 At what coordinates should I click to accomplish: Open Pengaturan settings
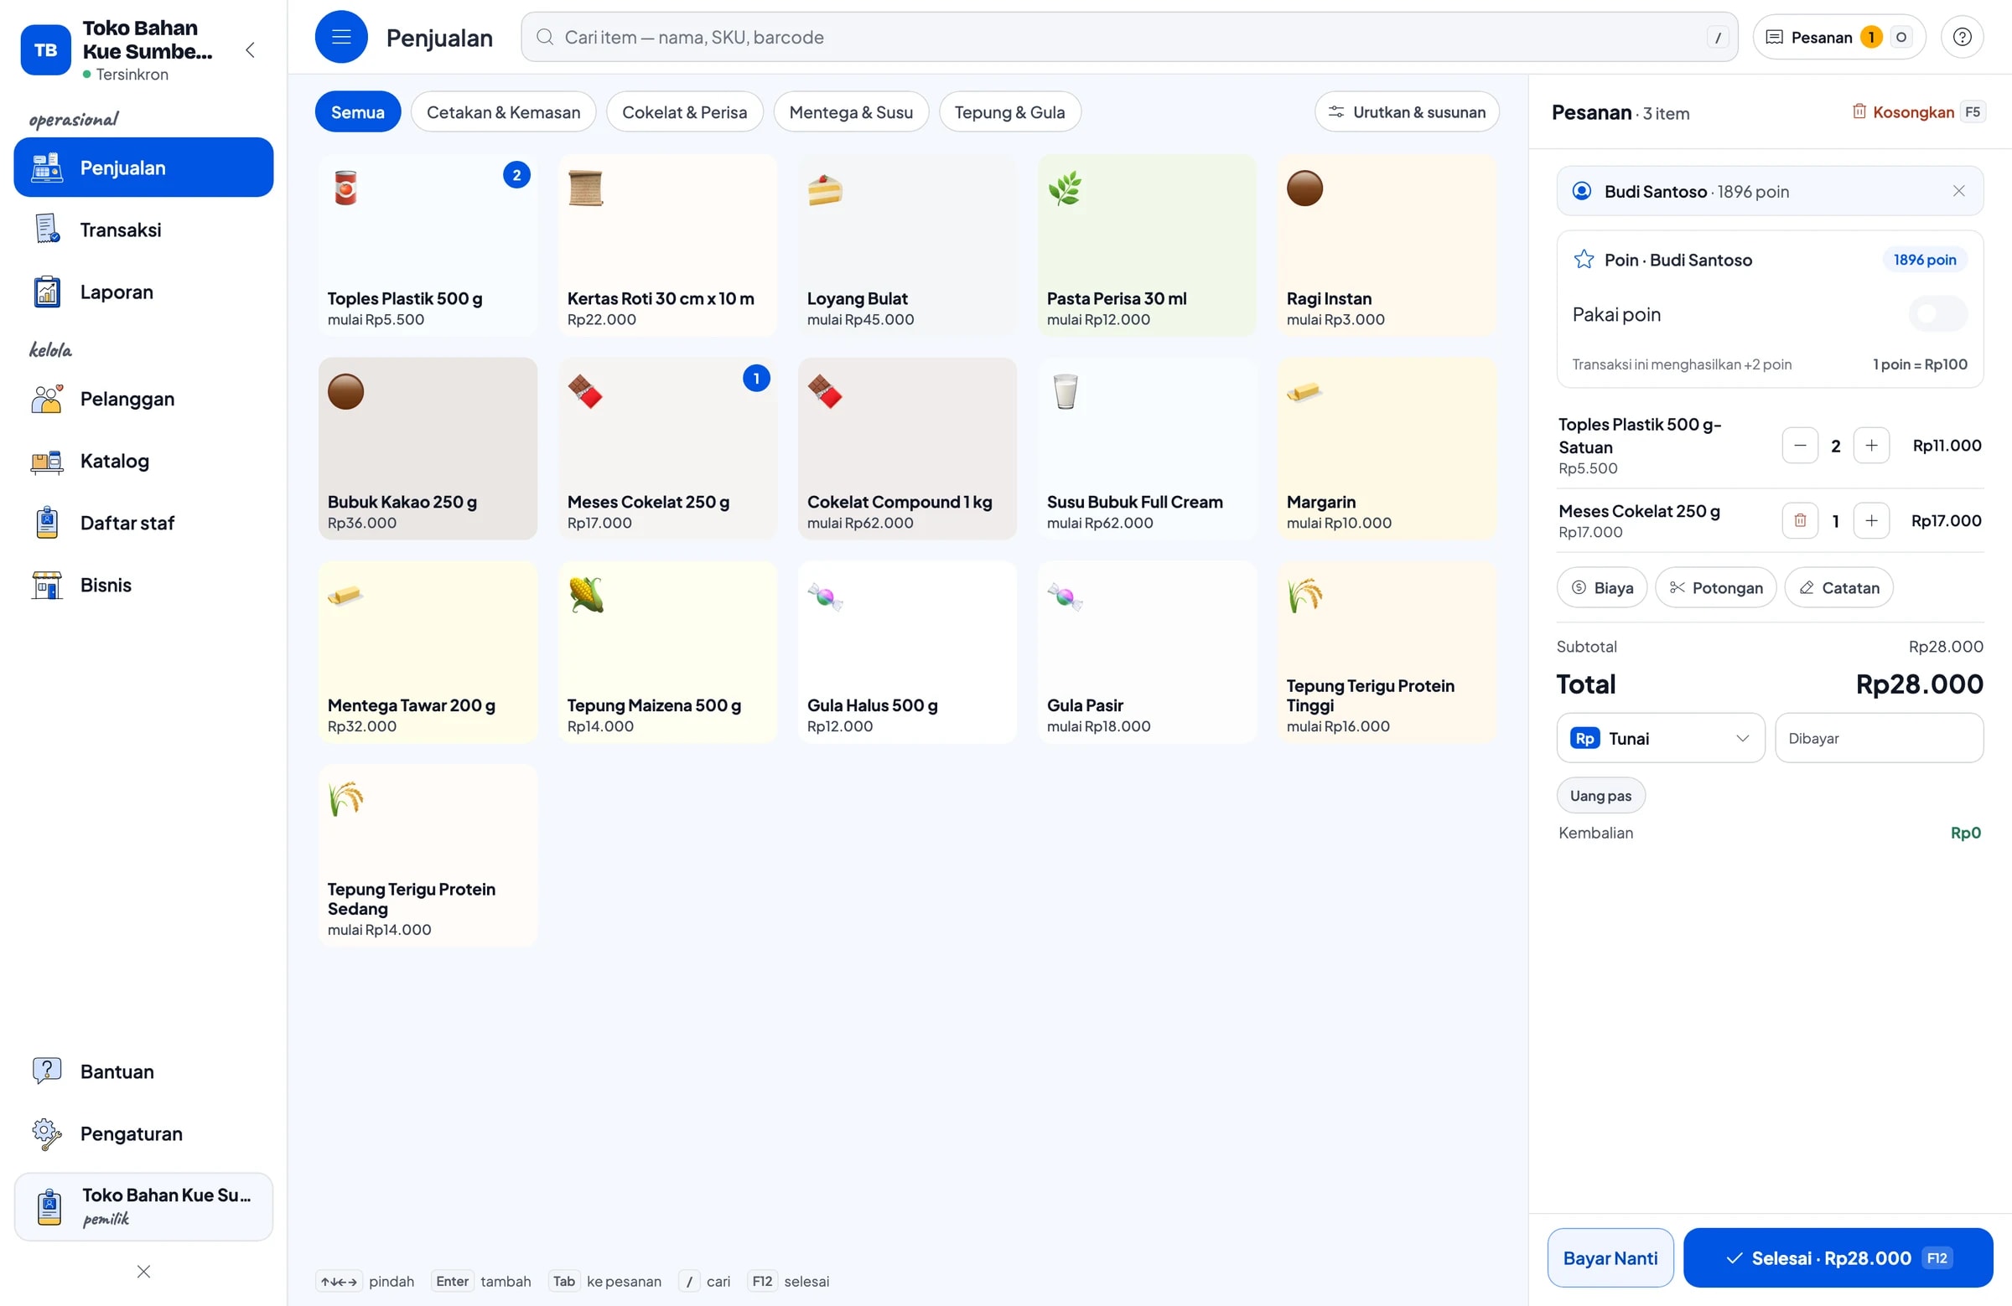143,1133
